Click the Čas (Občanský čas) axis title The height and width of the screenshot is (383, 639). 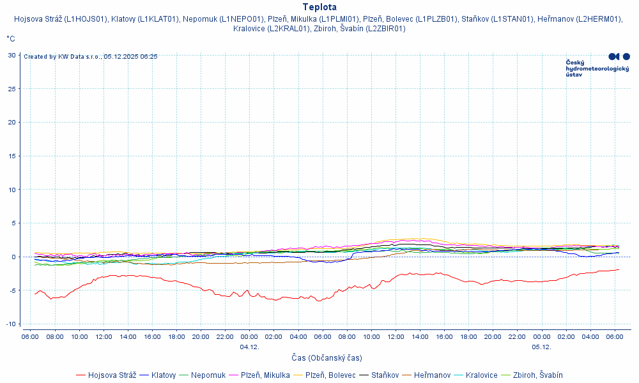(x=327, y=358)
